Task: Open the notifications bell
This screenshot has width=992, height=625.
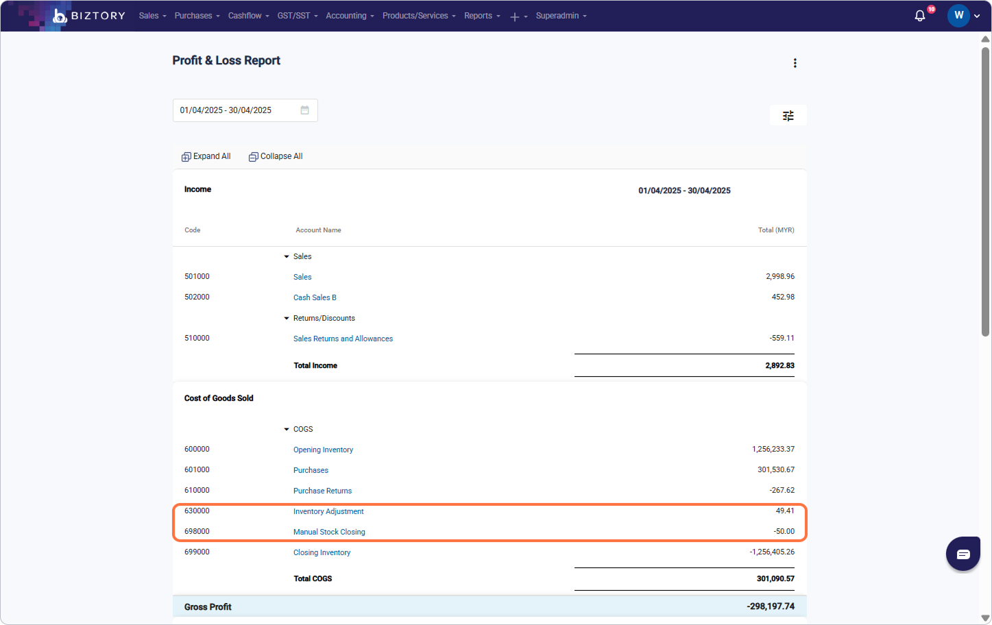Action: coord(920,16)
